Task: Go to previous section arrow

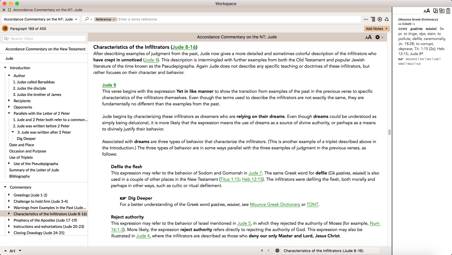Action: 262,251
